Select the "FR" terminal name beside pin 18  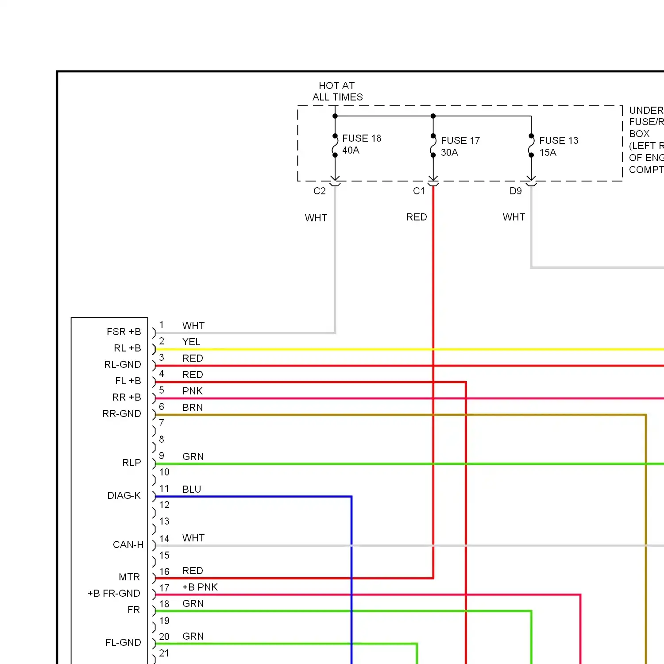coord(134,610)
